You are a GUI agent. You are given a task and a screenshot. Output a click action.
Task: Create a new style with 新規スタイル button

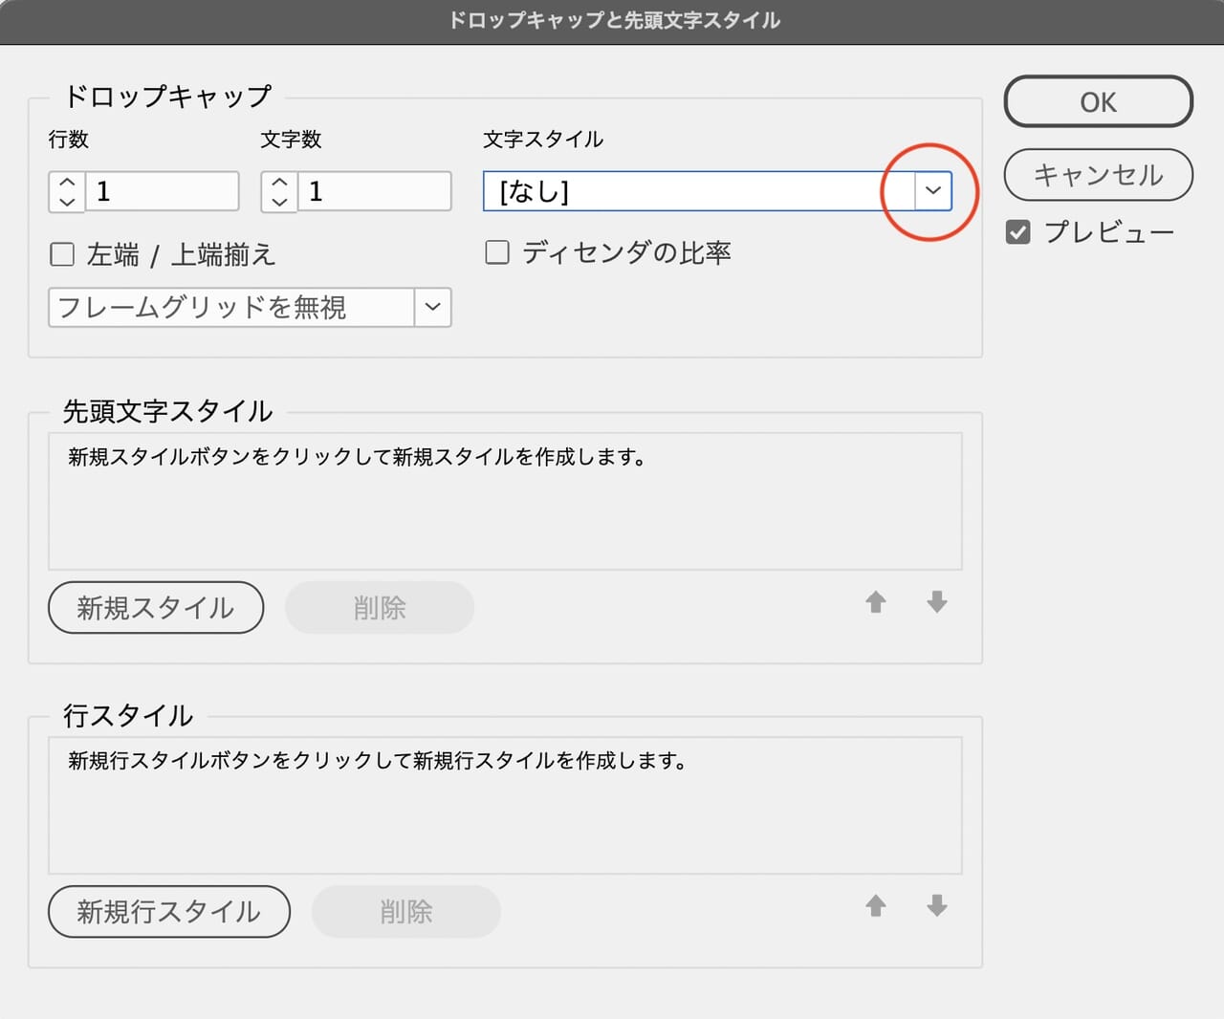pyautogui.click(x=156, y=608)
